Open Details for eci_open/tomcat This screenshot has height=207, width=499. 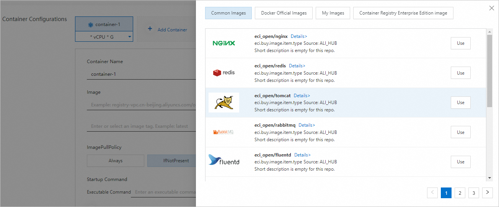click(x=302, y=96)
